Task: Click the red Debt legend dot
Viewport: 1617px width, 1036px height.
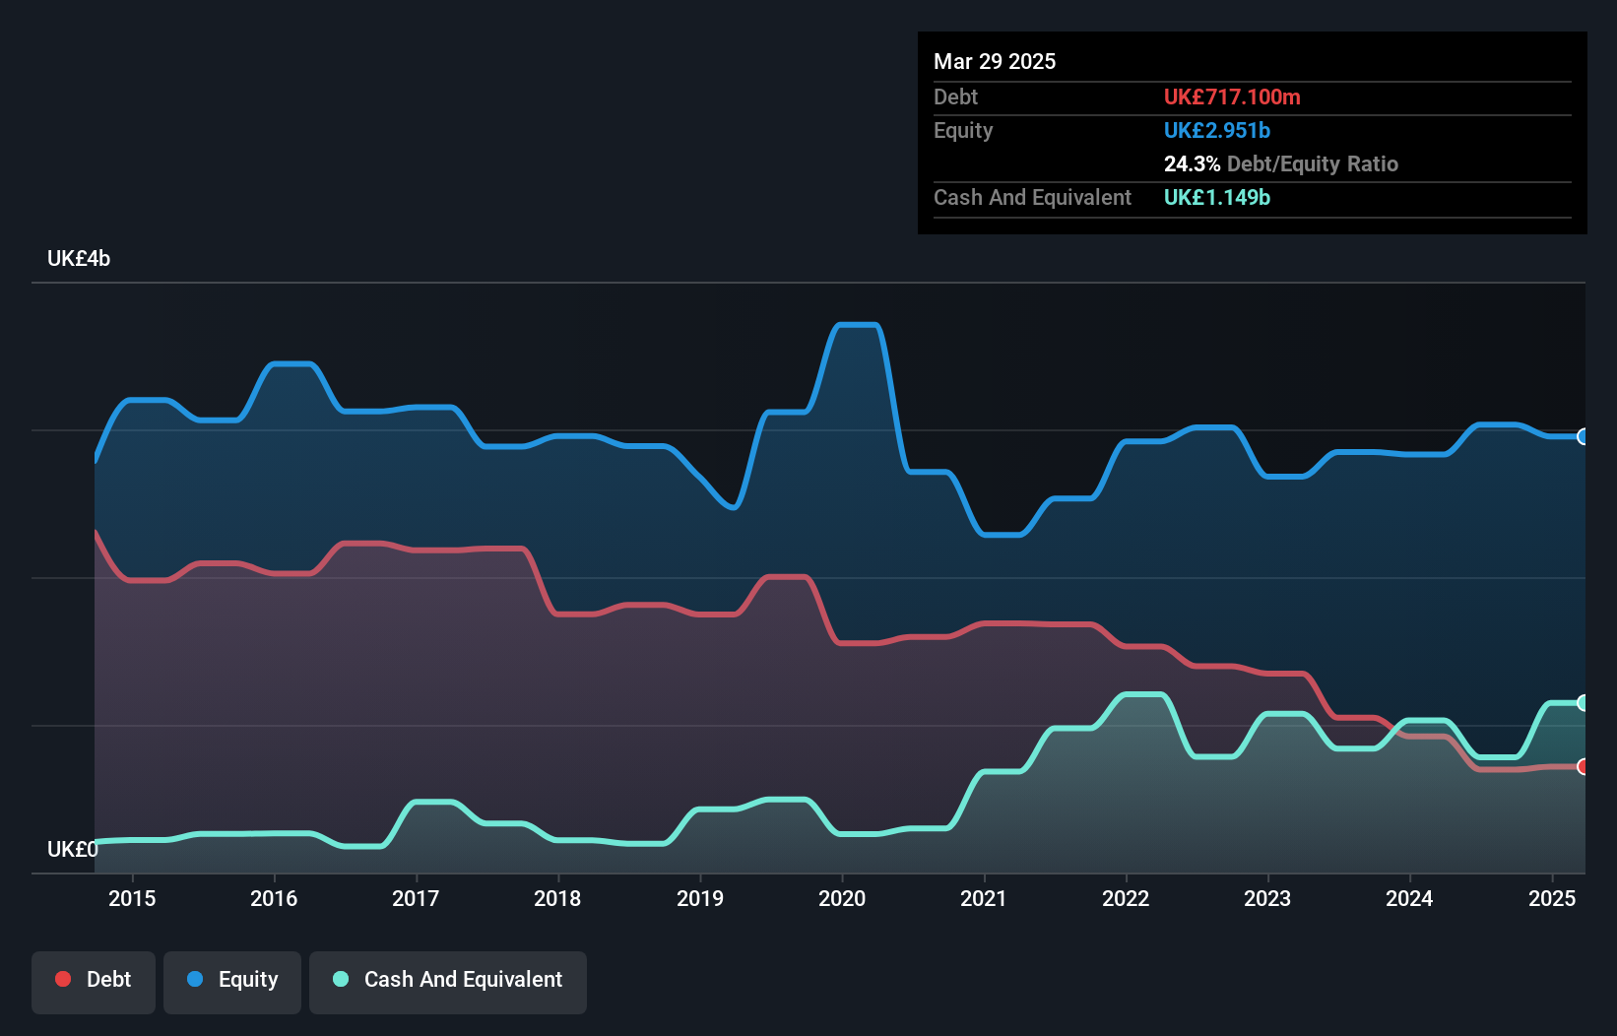Action: point(61,979)
